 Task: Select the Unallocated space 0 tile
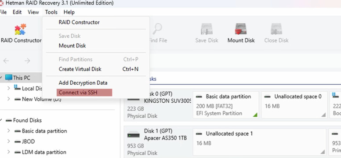pos(294,105)
